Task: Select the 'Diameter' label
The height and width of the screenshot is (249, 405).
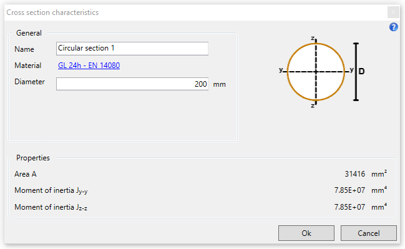Action: click(x=29, y=82)
